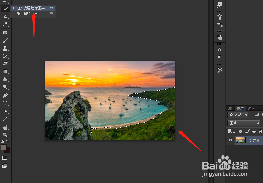Select the Blur tool

[x=5, y=79]
